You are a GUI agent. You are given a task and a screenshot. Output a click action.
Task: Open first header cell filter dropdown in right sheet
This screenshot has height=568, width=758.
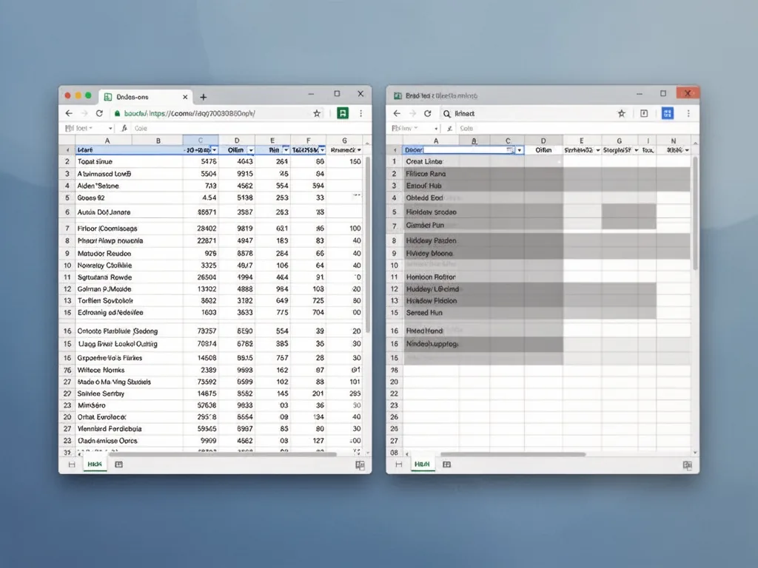[520, 150]
